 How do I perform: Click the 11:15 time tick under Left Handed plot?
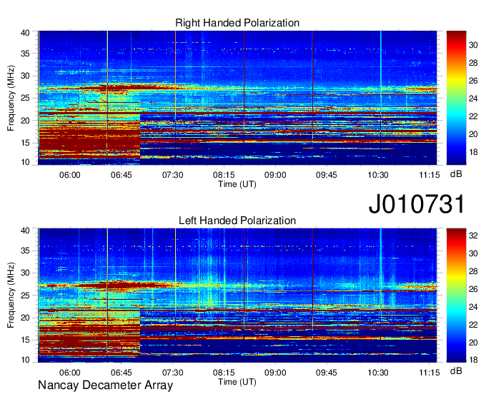430,373
